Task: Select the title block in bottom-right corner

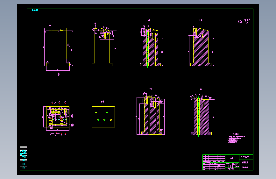Action: [x=228, y=162]
